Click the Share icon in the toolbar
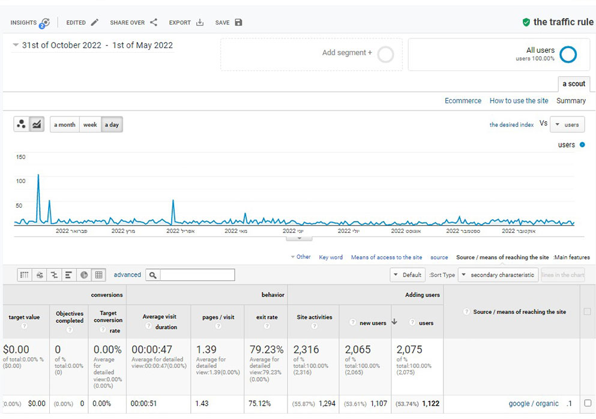 (x=154, y=23)
